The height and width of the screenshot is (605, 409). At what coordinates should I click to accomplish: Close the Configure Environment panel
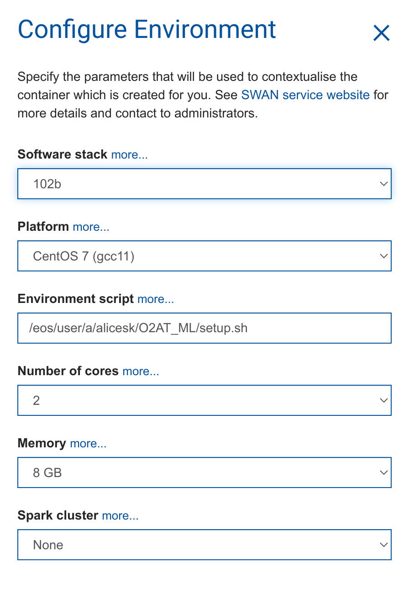click(x=381, y=33)
